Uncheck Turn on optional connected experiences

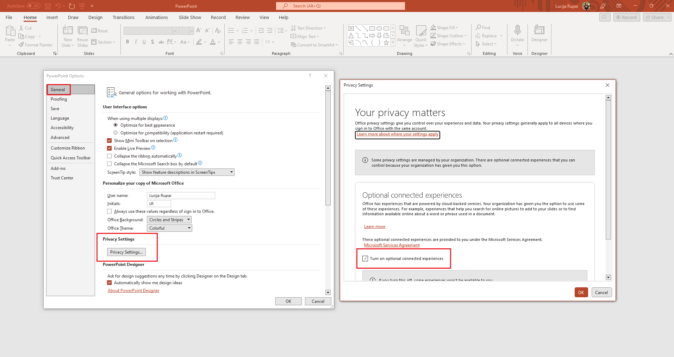366,259
